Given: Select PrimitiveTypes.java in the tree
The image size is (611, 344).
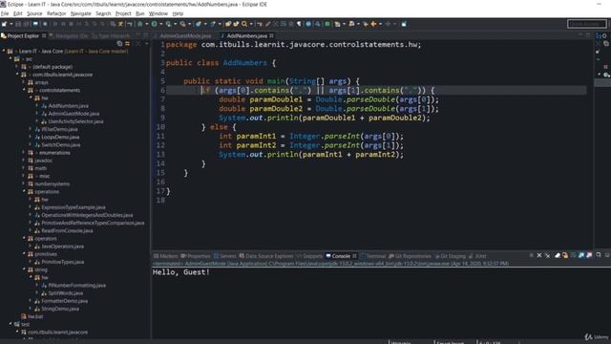Looking at the screenshot, I should point(62,262).
